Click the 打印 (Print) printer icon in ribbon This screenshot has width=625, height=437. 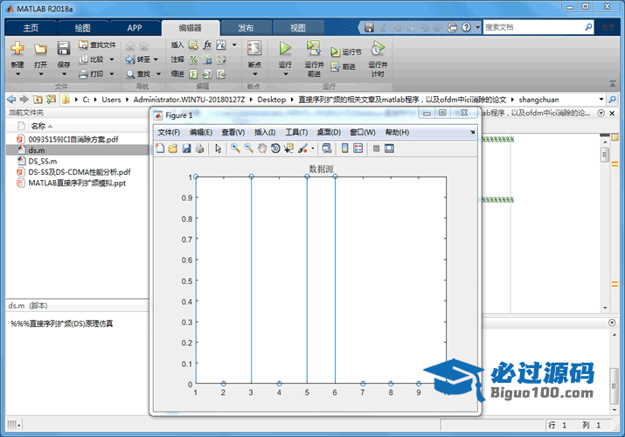coord(83,73)
